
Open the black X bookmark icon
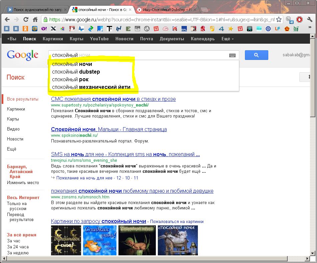[53, 29]
